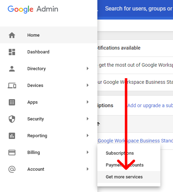Screen dimensions: 173x192
Task: Select Reporting menu label
Action: [x=37, y=136]
